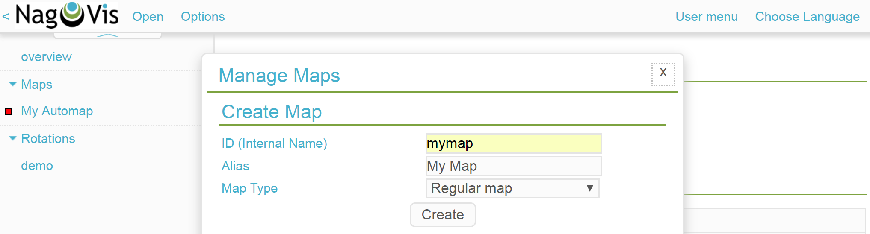Image resolution: width=870 pixels, height=234 pixels.
Task: Click the Manage Maps dialog title
Action: coord(279,76)
